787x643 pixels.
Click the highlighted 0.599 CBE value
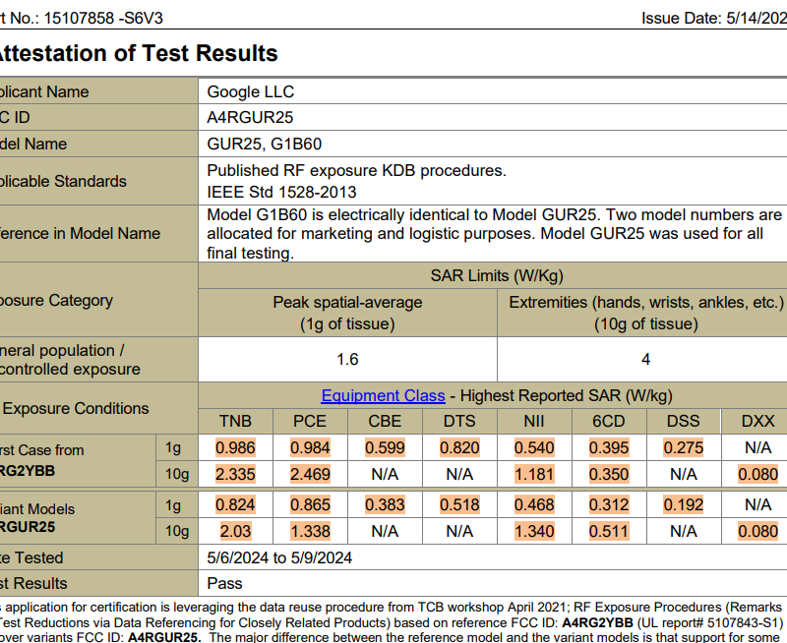[385, 448]
